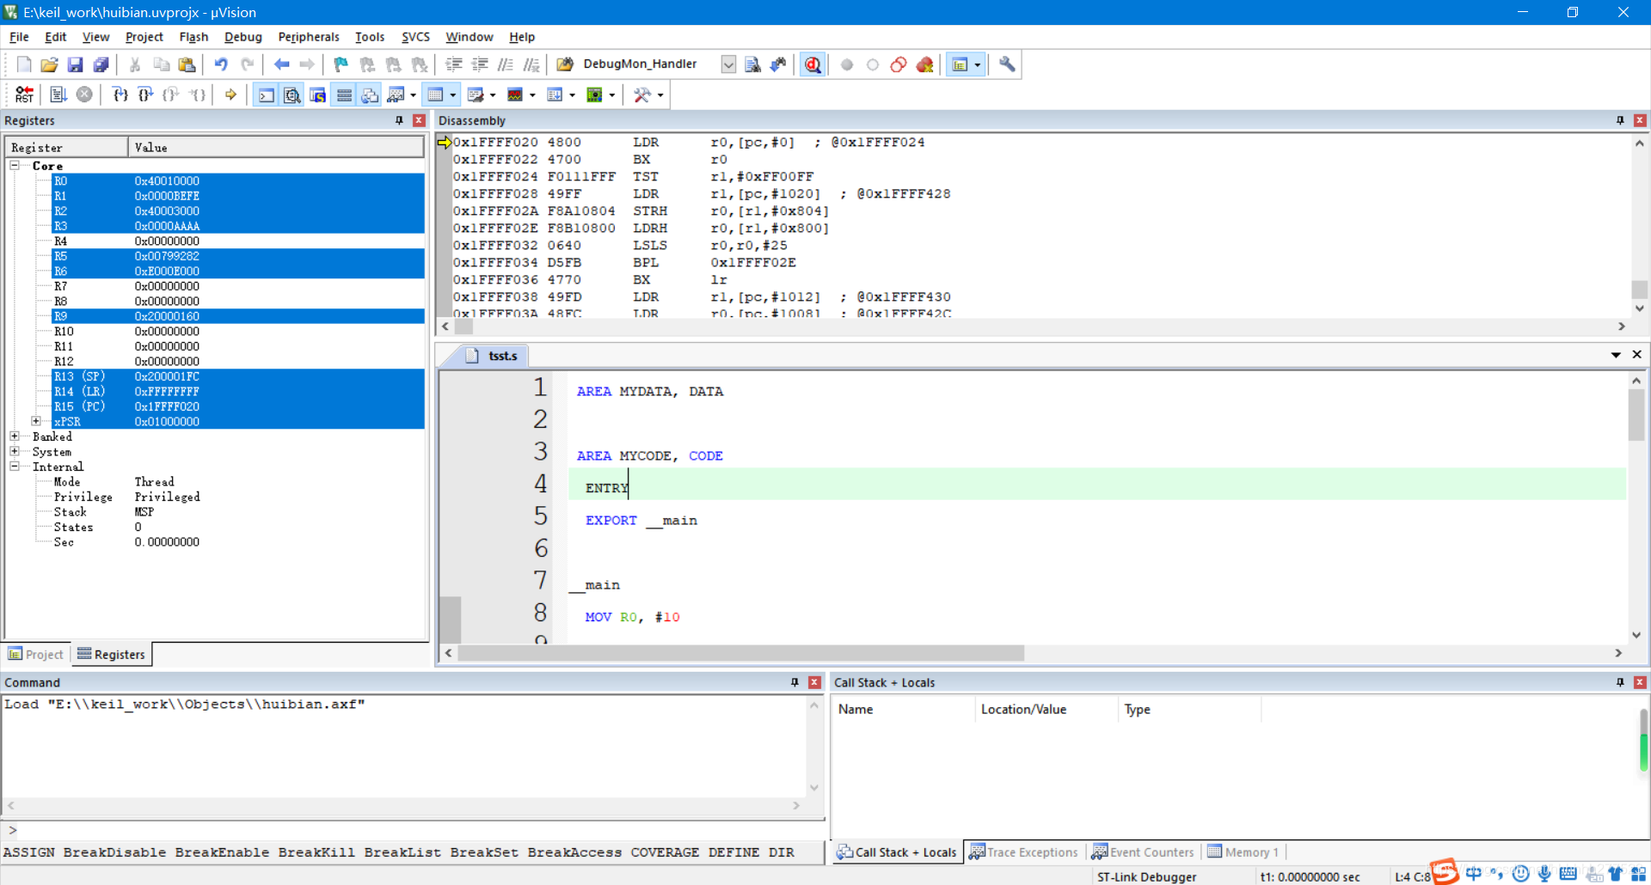
Task: Switch to the Trace Exceptions tab
Action: 1023,852
